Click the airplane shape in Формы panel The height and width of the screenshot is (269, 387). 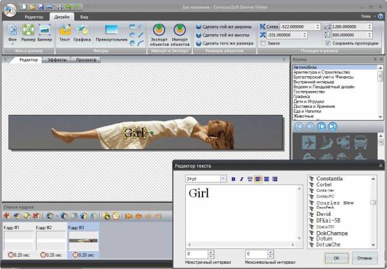pyautogui.click(x=309, y=143)
